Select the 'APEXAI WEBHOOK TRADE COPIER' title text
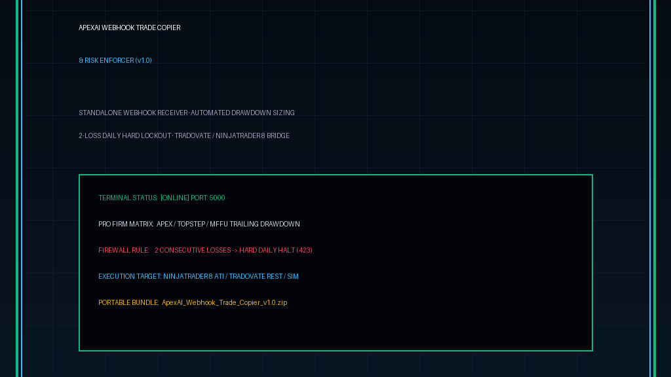 (129, 27)
